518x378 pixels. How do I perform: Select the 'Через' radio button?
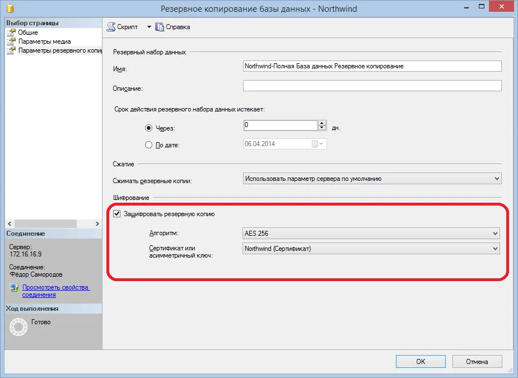[148, 128]
